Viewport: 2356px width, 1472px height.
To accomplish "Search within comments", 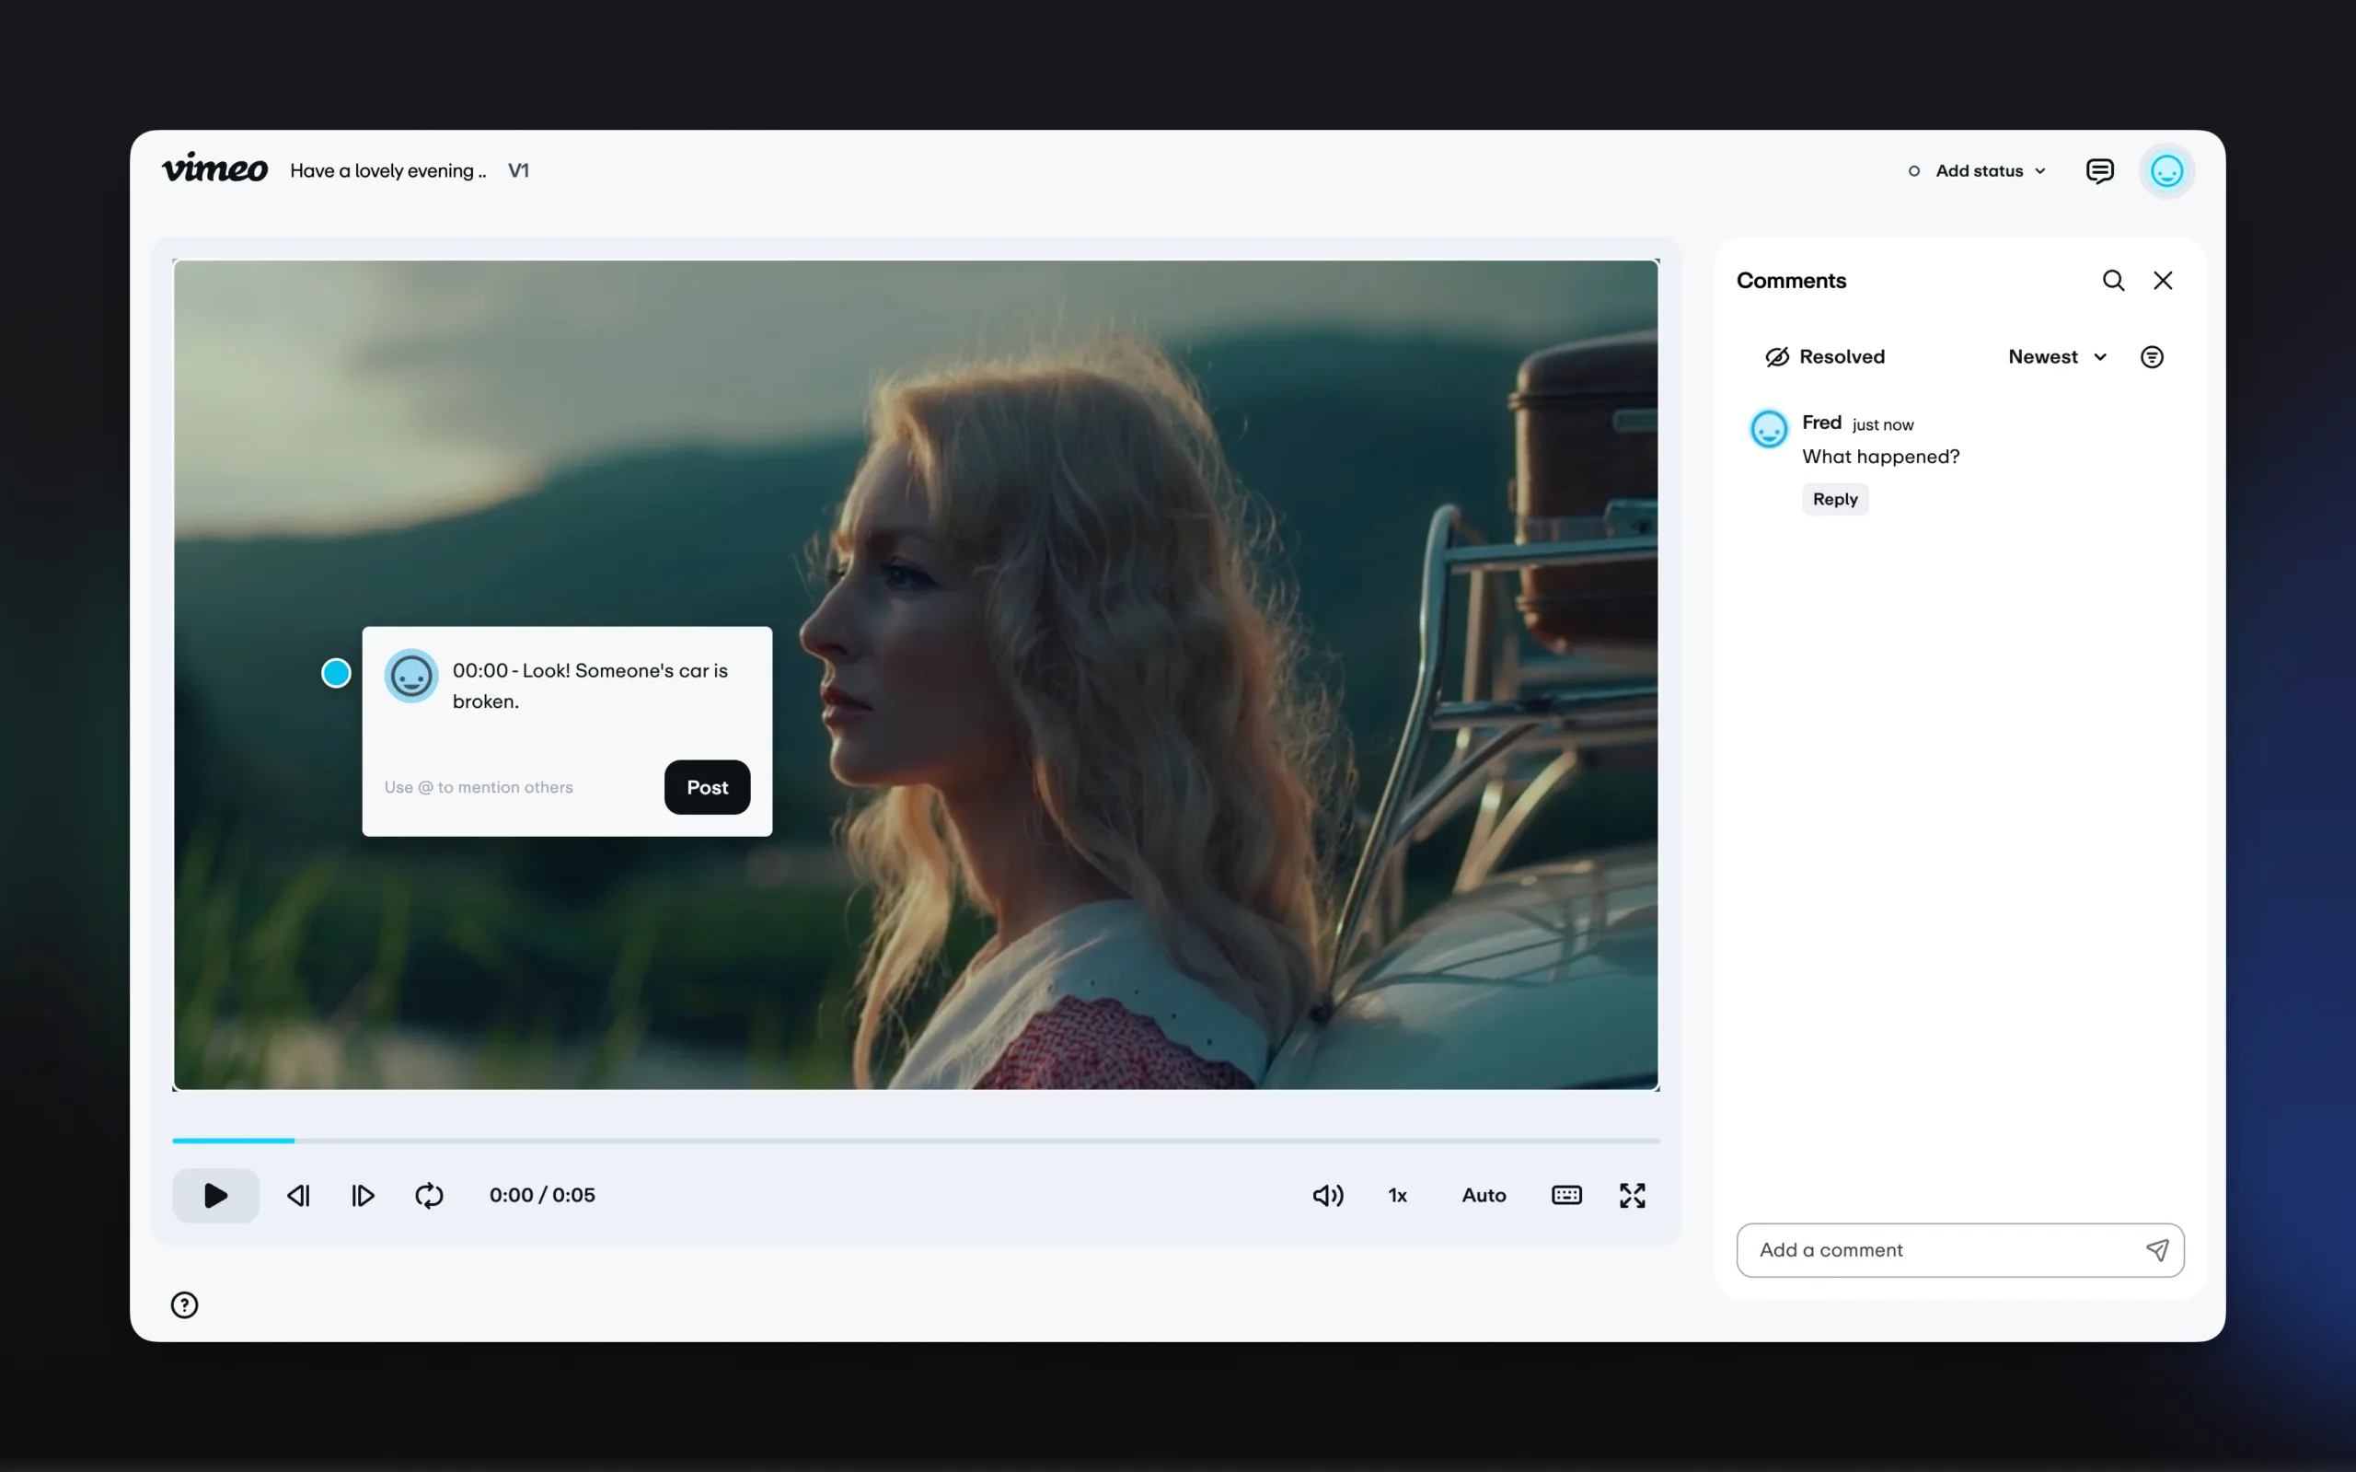I will [2112, 281].
